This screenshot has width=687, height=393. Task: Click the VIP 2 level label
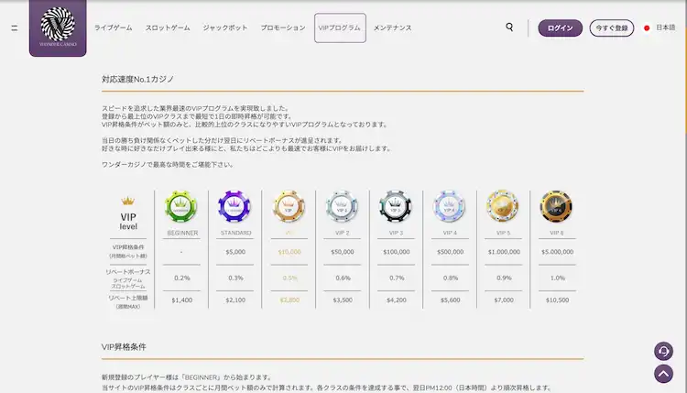point(343,233)
